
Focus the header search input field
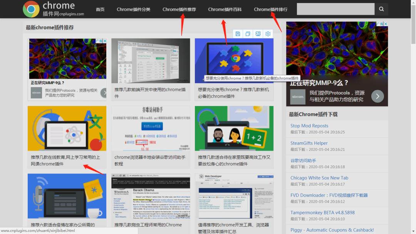tap(335, 9)
